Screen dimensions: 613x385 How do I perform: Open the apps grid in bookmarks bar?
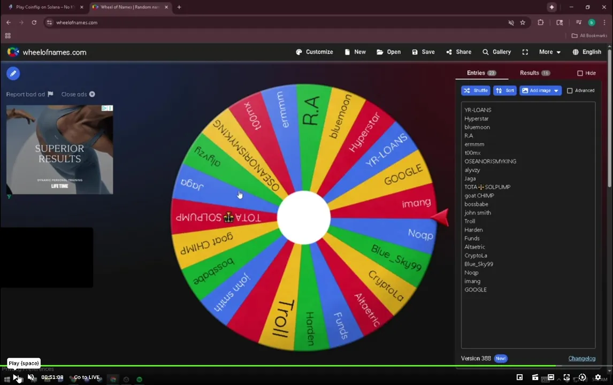8,36
